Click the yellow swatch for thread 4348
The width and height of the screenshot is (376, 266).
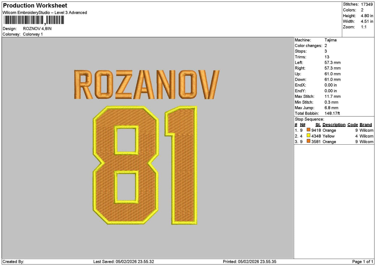pos(308,135)
